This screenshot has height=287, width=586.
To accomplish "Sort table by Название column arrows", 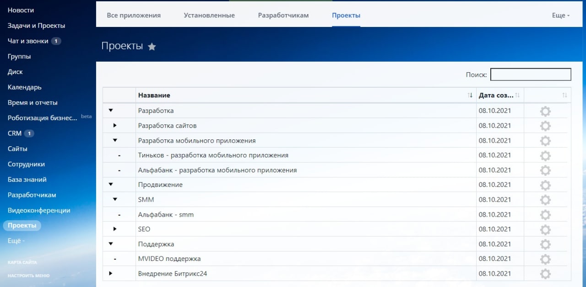I will 470,96.
